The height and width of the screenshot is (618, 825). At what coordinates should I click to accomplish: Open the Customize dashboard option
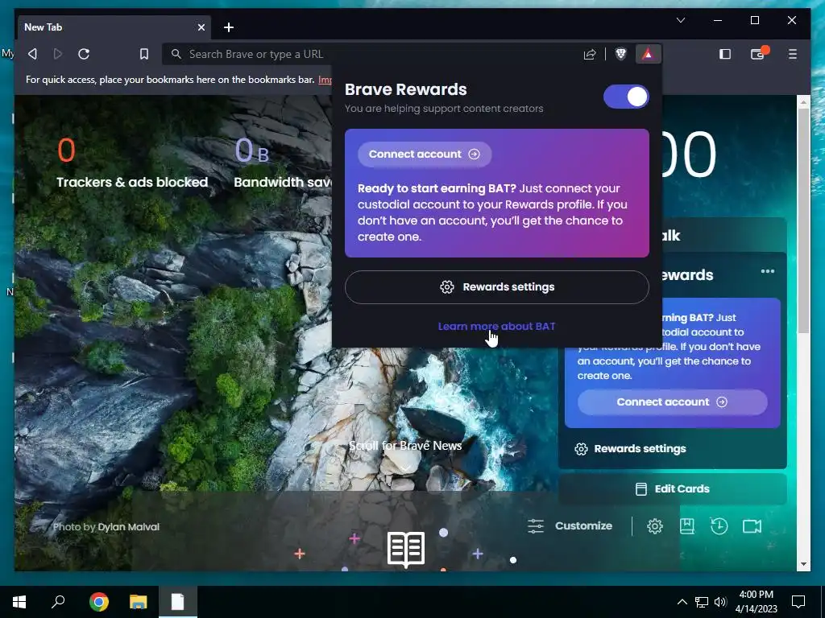coord(570,526)
